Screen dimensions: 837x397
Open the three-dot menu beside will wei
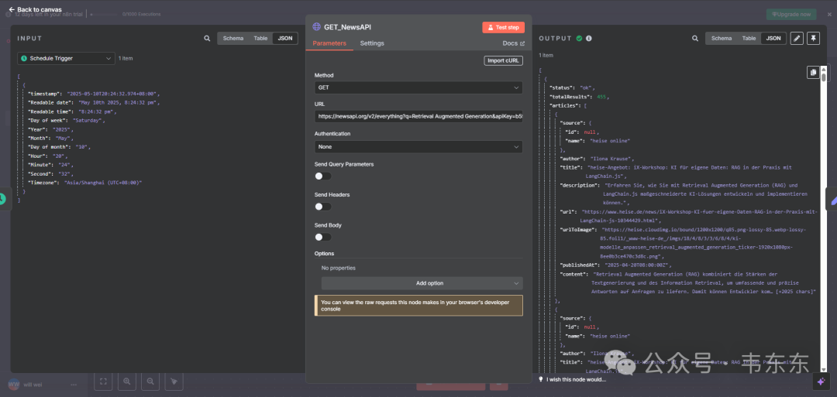tap(74, 385)
